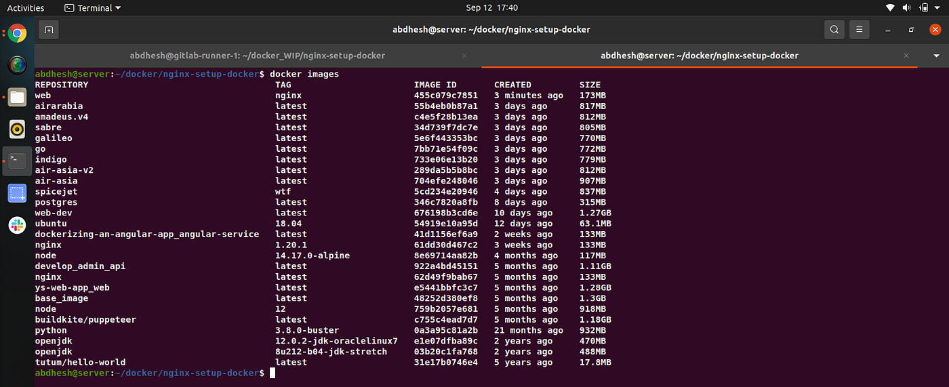Click the 17.8MB size value

(596, 362)
